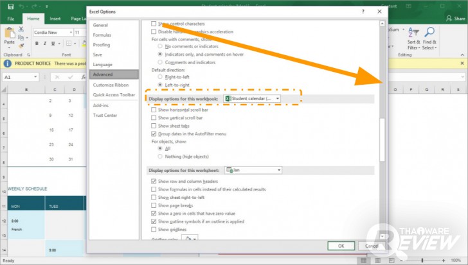Apply Italic formatting button

click(45, 44)
